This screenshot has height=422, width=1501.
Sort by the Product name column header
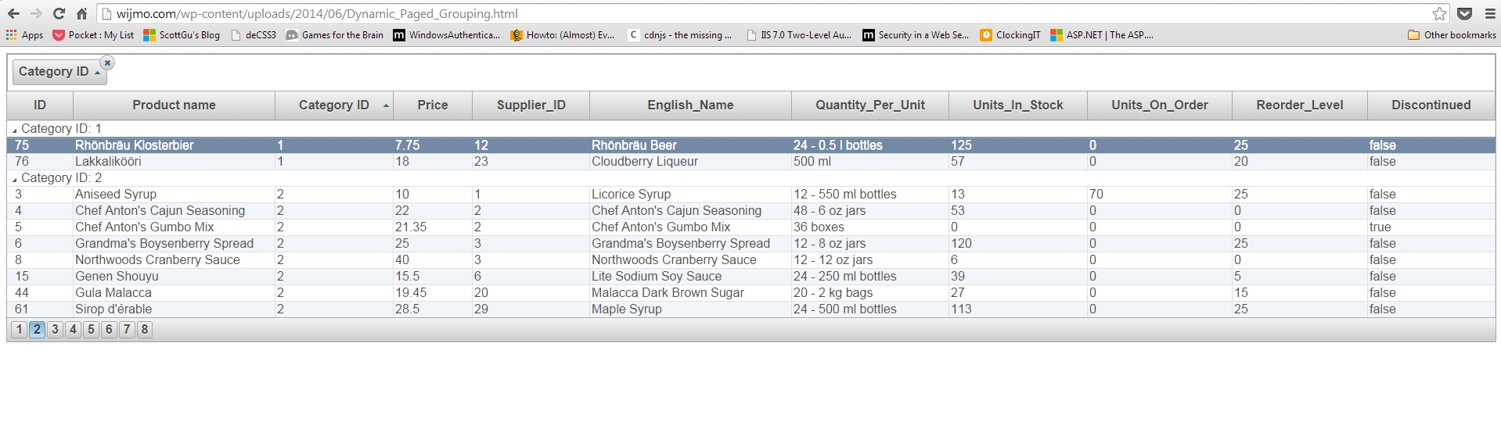174,105
